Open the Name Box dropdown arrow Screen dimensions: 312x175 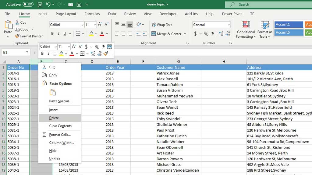pyautogui.click(x=27, y=53)
